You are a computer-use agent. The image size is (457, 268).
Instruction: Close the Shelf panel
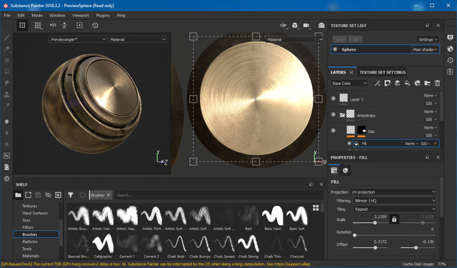pos(321,184)
